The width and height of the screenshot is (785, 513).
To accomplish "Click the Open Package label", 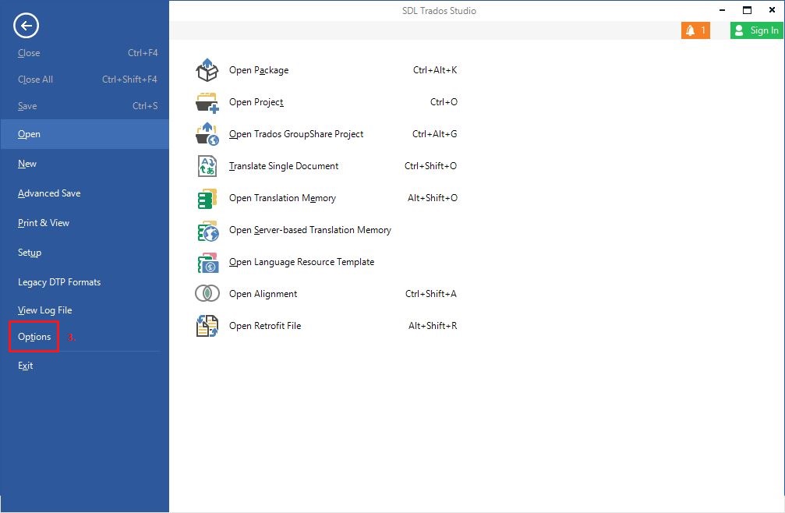I will 259,71.
